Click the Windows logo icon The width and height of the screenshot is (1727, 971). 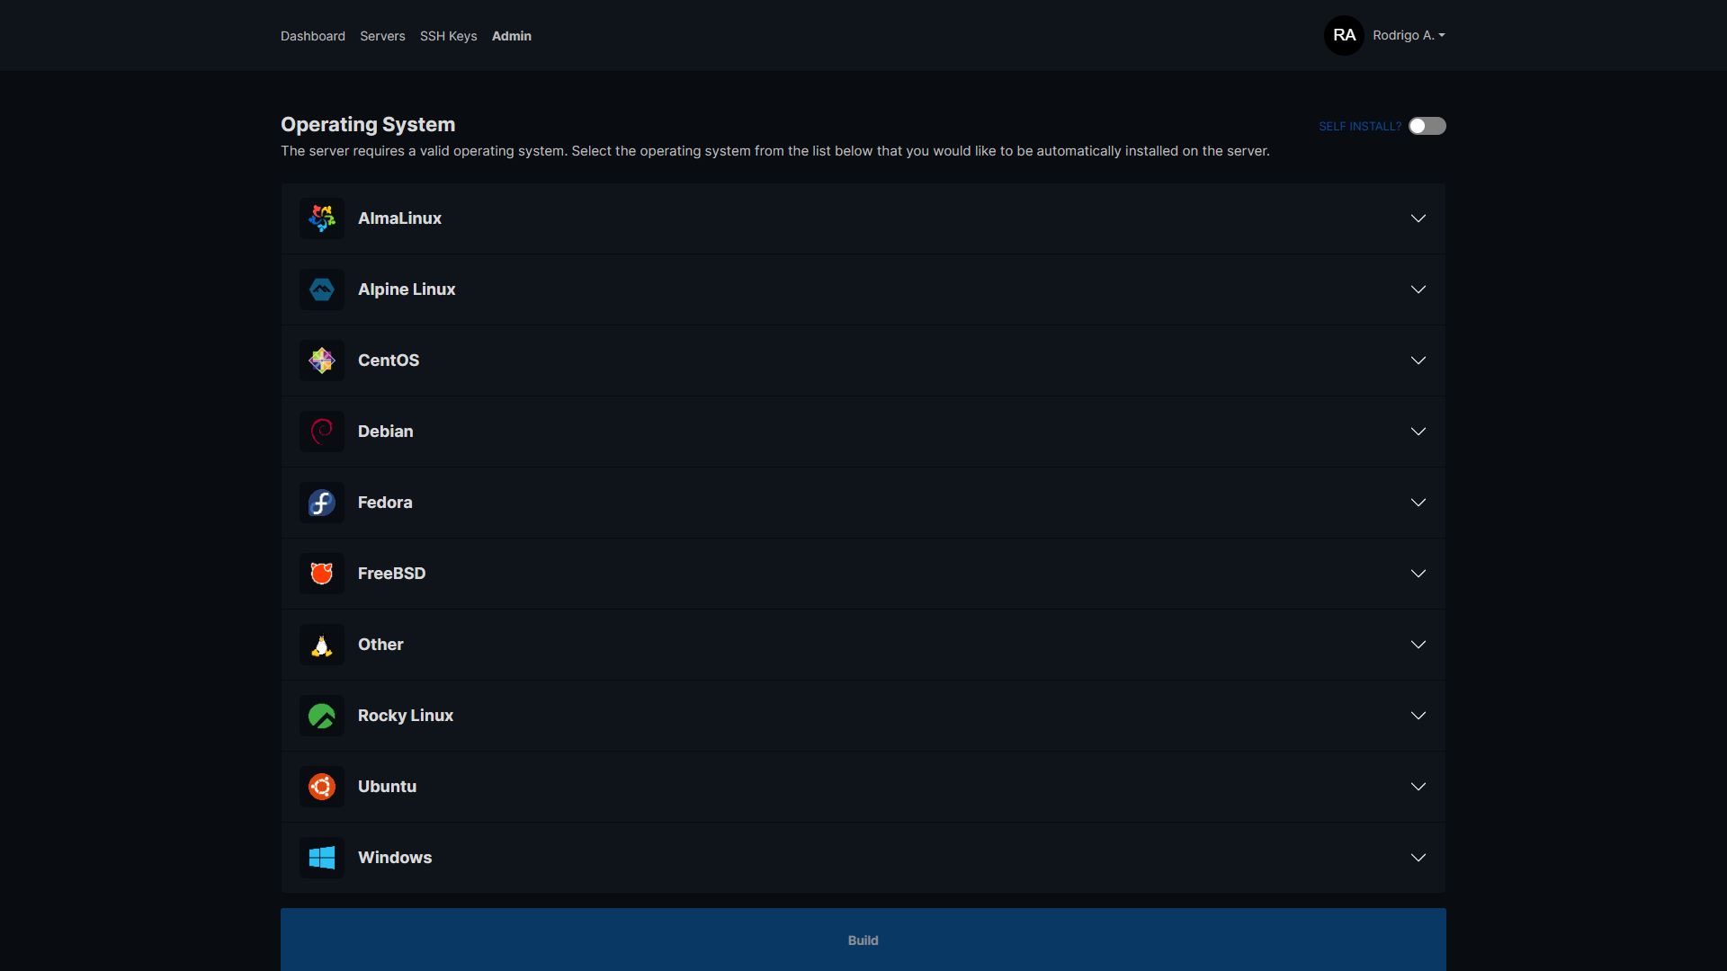(x=322, y=858)
